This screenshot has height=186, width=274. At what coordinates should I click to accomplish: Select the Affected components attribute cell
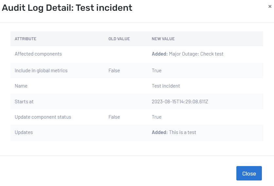click(38, 54)
